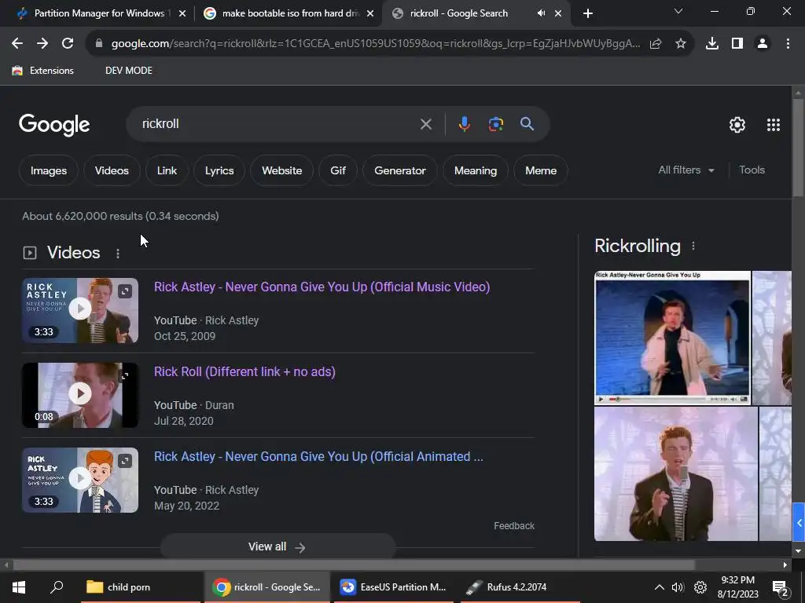This screenshot has height=603, width=805.
Task: Select the Generator filter chip
Action: click(400, 170)
